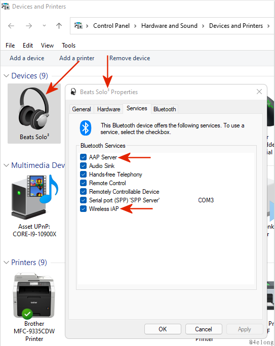The width and height of the screenshot is (275, 346).
Task: Toggle Serial port (SPP) 'SPP Server' checkbox
Action: 83,200
